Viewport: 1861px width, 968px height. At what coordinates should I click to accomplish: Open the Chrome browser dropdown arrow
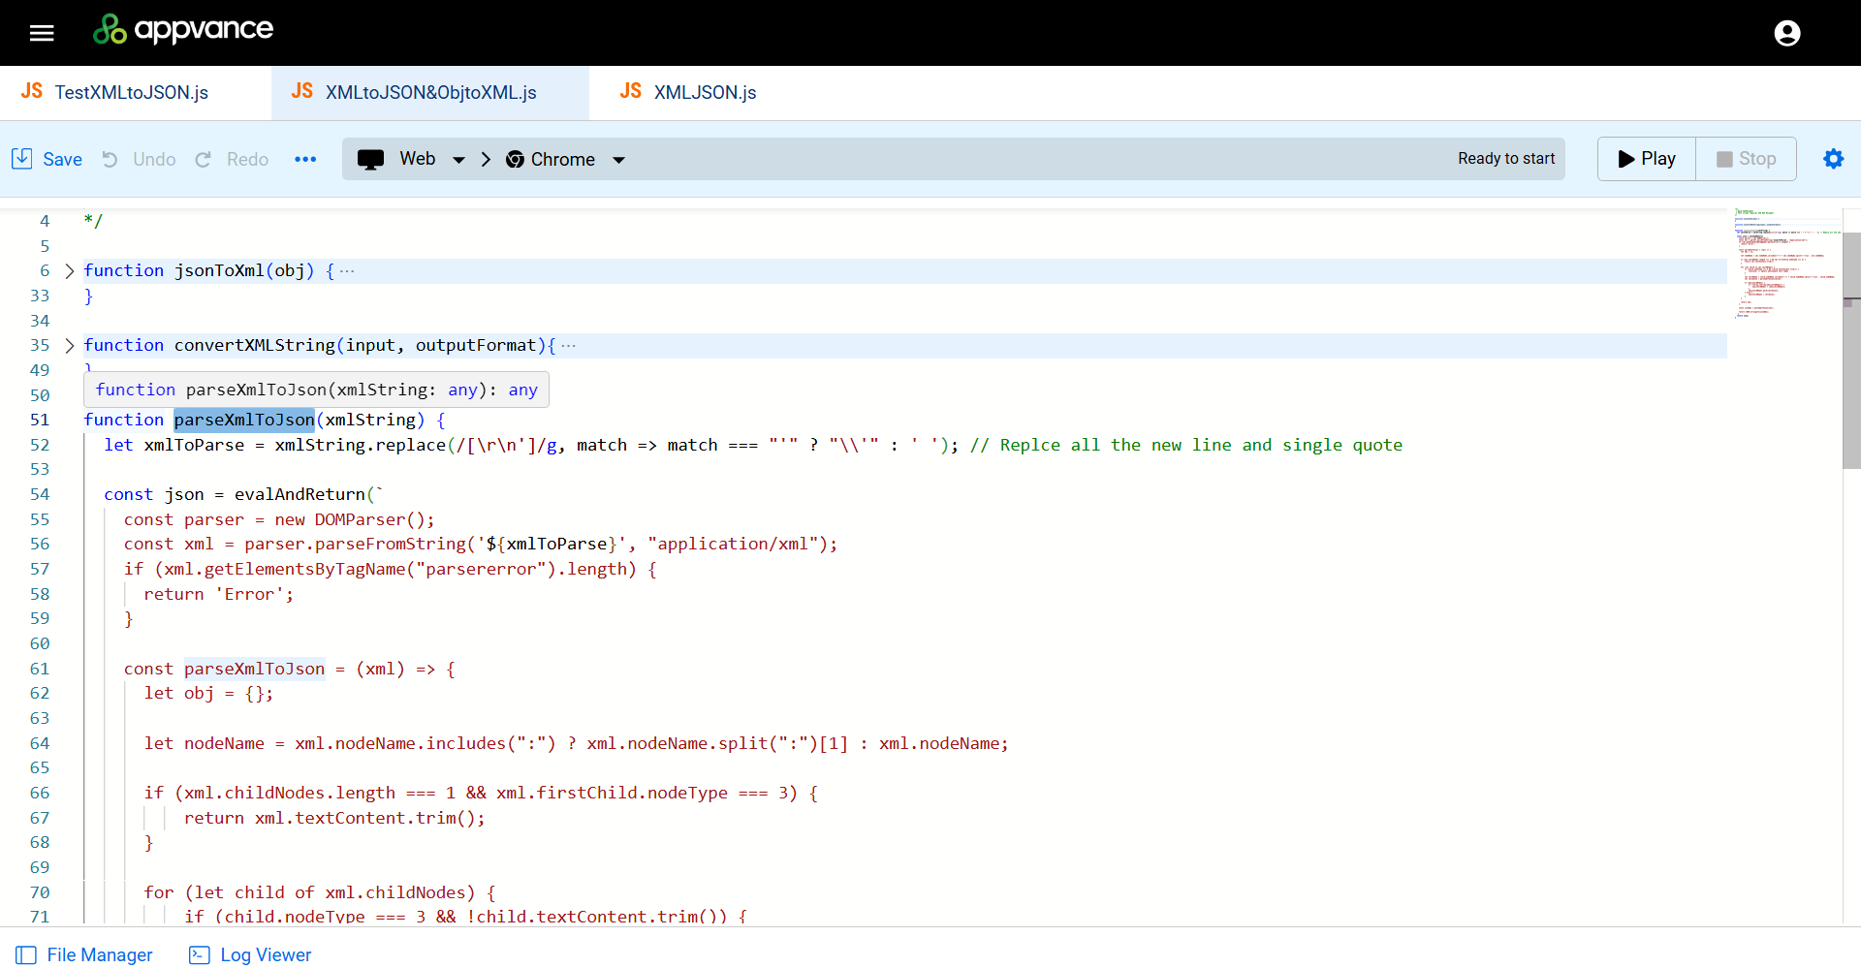pos(618,160)
